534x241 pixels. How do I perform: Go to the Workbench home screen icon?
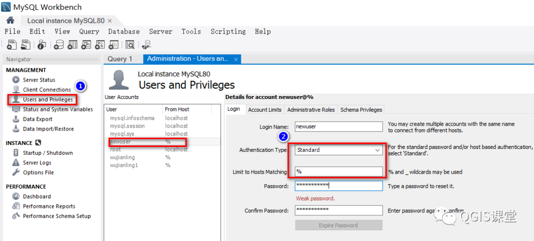(x=10, y=20)
